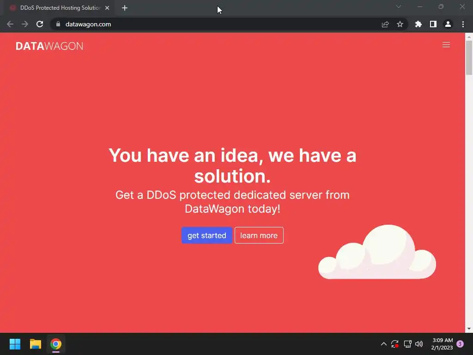Open Chrome extensions puzzle icon
The image size is (473, 355).
418,24
